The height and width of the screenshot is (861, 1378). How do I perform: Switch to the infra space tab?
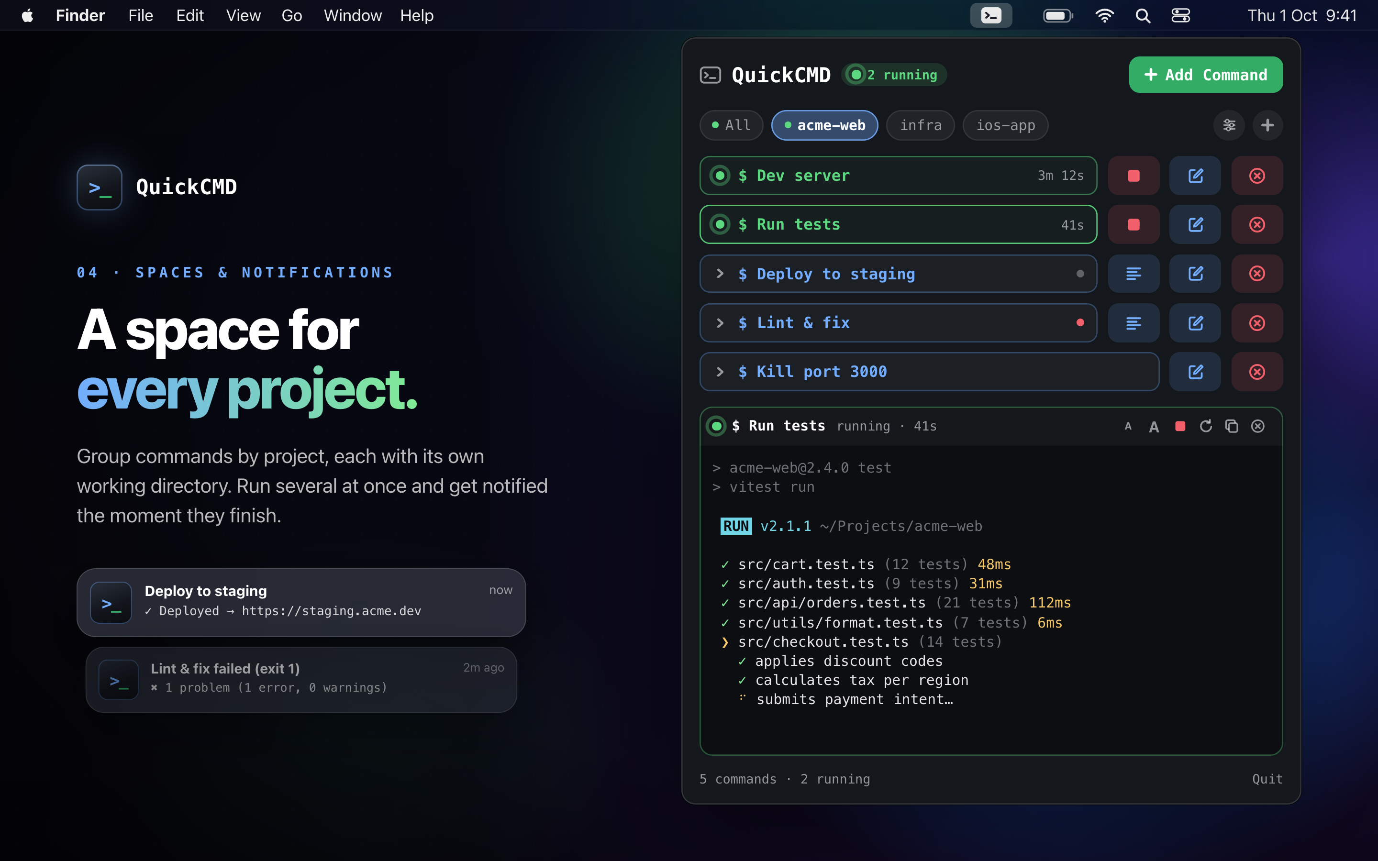point(920,125)
